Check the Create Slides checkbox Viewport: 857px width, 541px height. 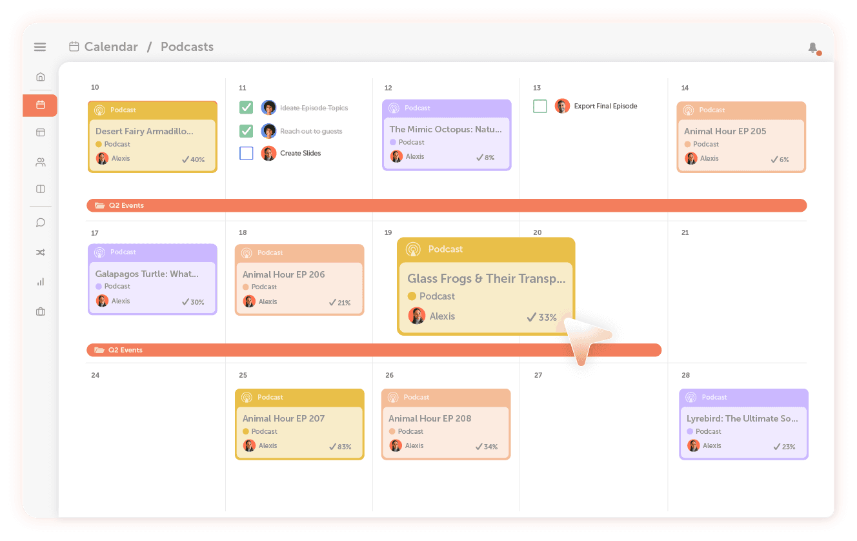point(246,153)
